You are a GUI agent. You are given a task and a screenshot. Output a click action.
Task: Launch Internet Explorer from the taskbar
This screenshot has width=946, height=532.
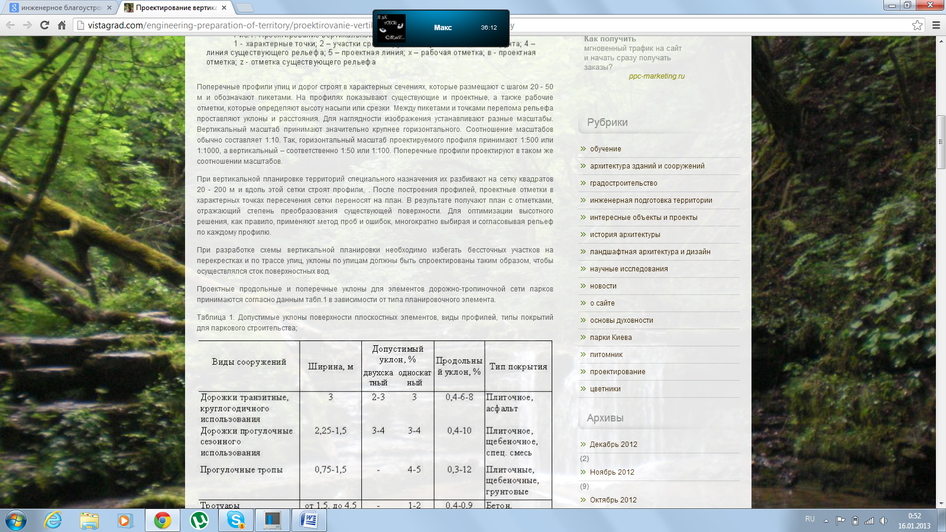point(53,521)
